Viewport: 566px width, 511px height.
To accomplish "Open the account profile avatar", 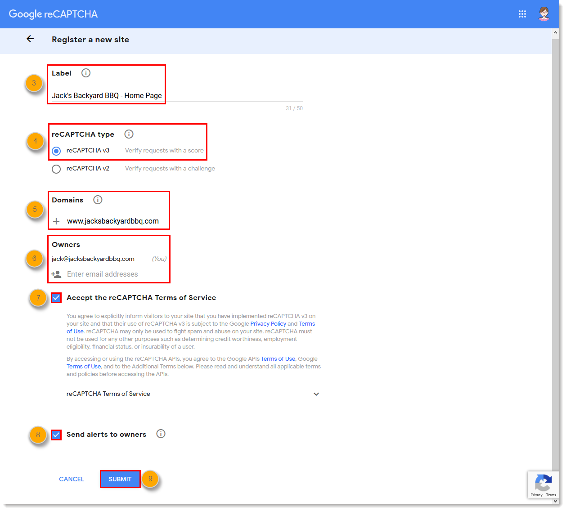I will (544, 14).
